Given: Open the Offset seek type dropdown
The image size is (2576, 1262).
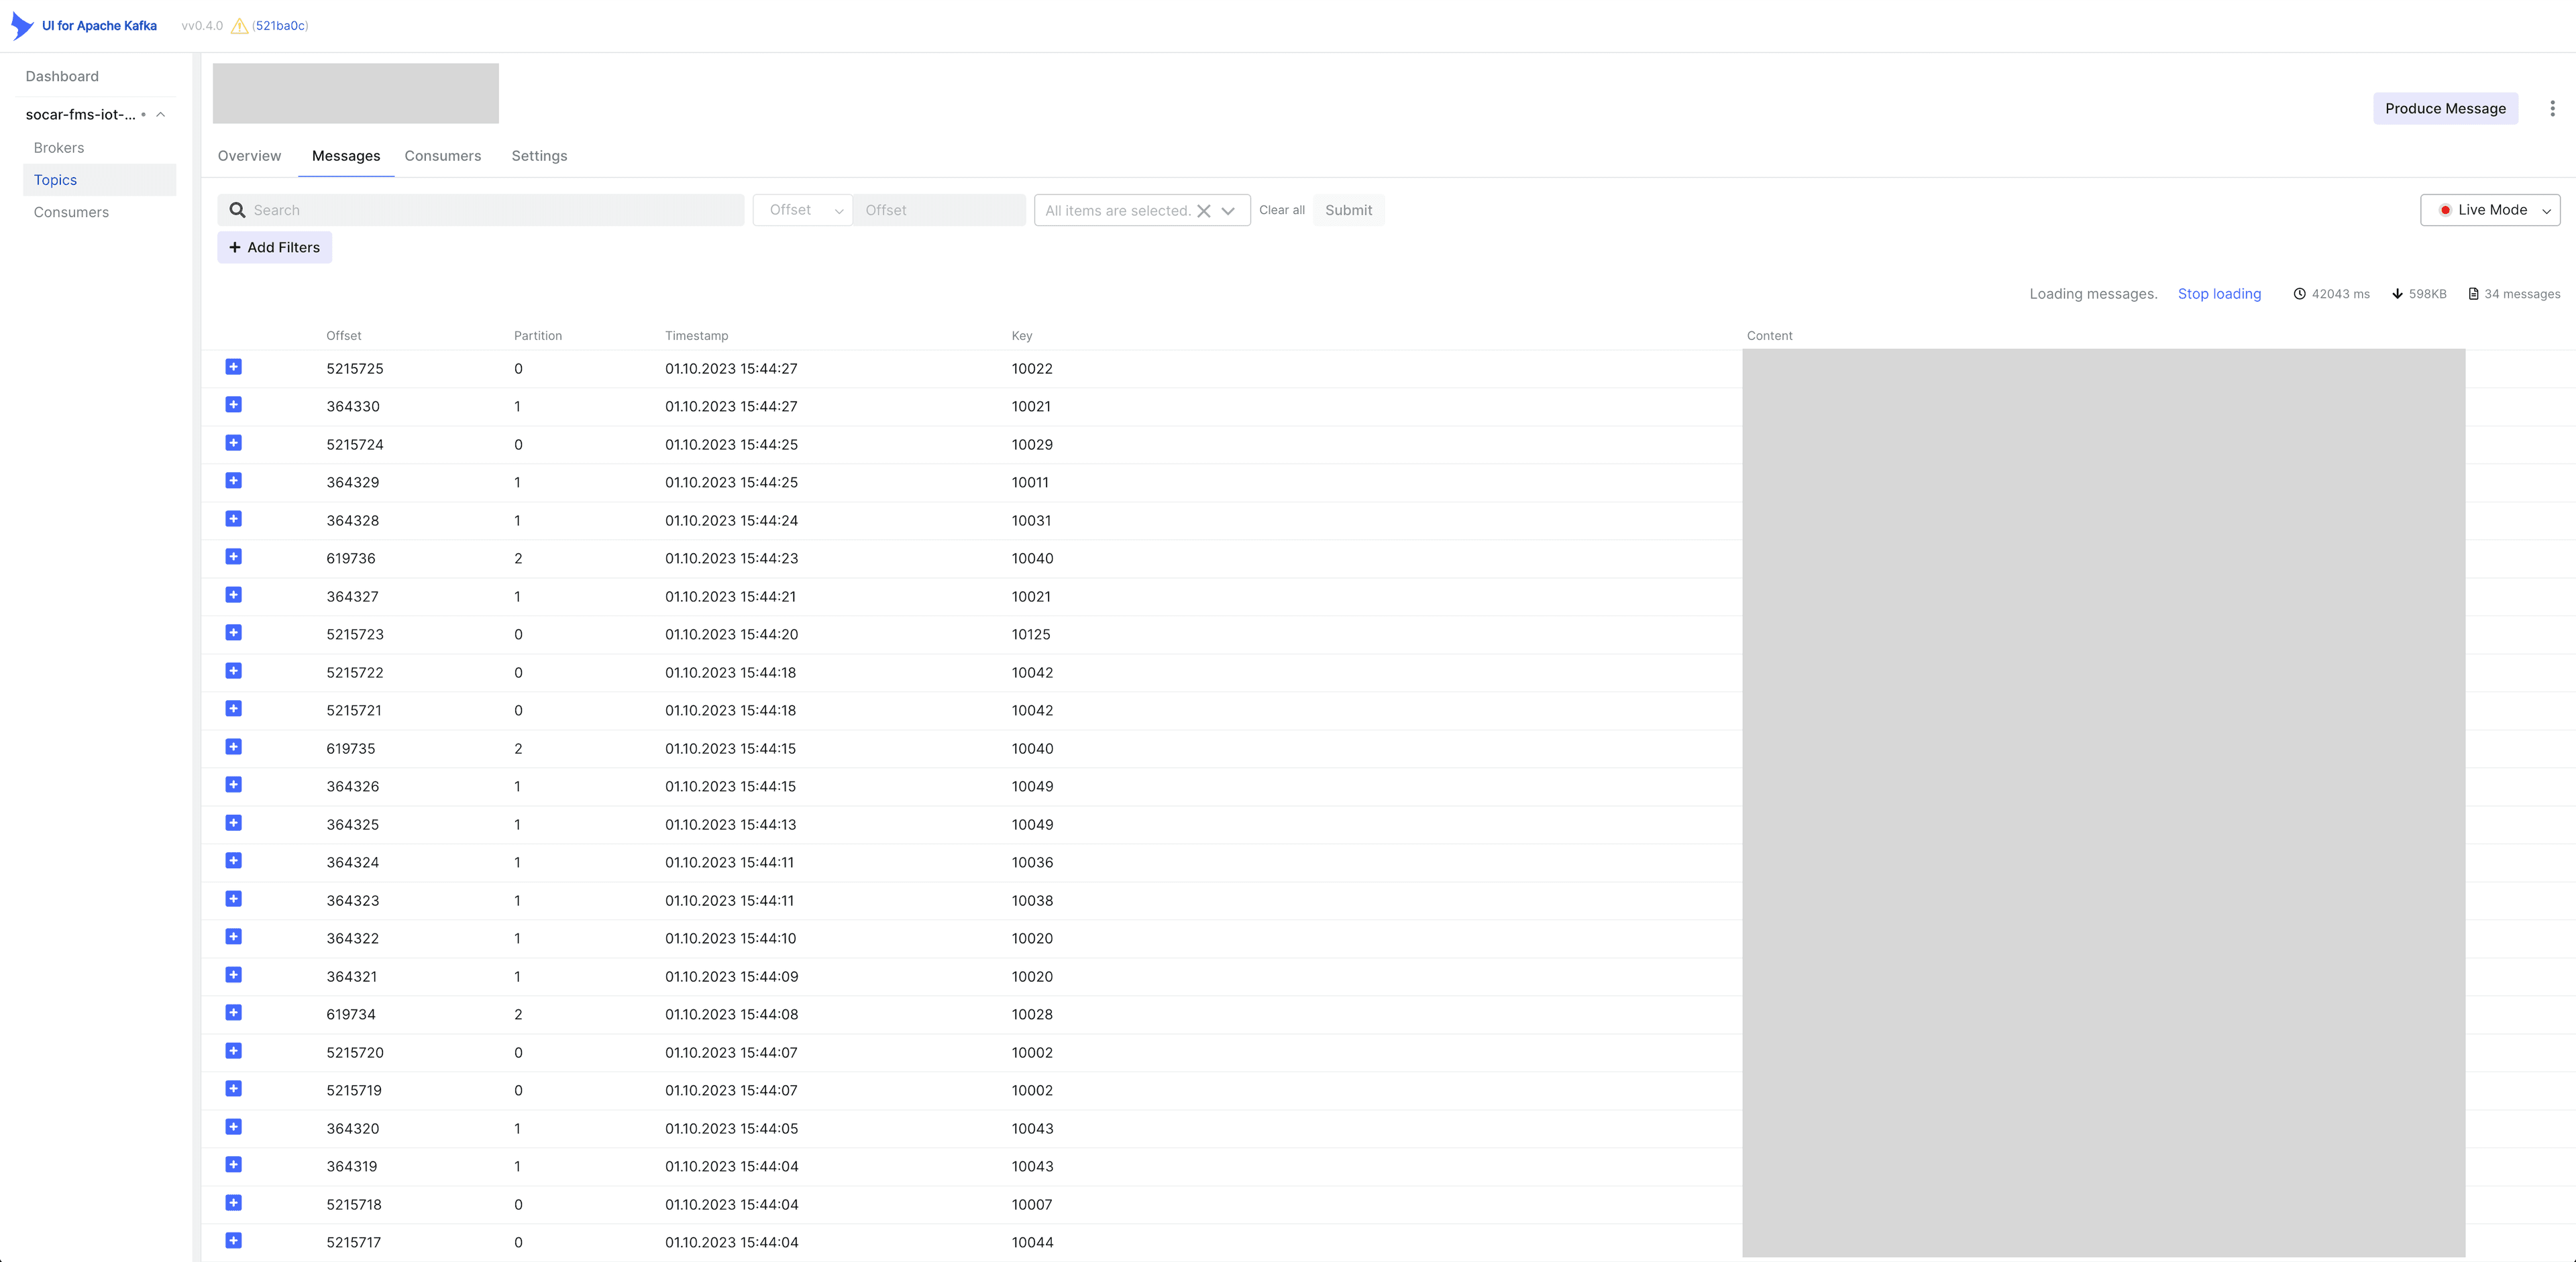Looking at the screenshot, I should click(x=802, y=210).
